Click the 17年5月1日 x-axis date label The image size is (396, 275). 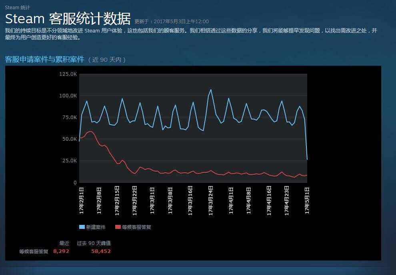pos(307,200)
